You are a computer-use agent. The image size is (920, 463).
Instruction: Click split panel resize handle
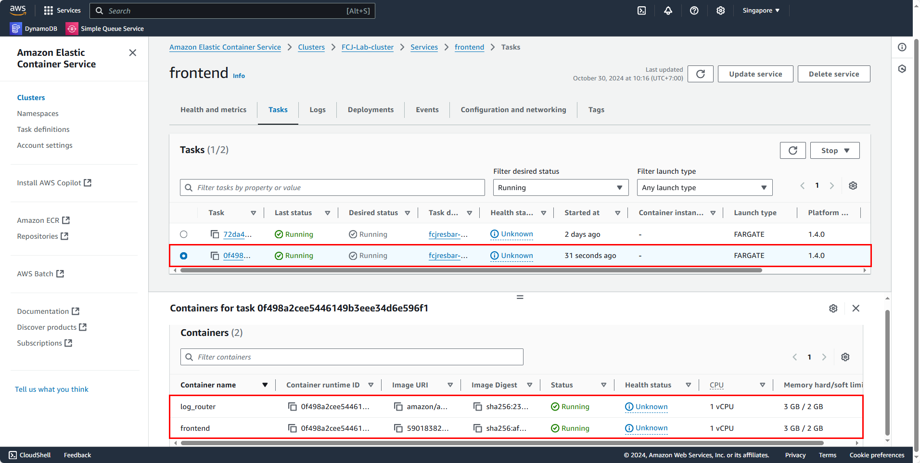[x=520, y=297]
